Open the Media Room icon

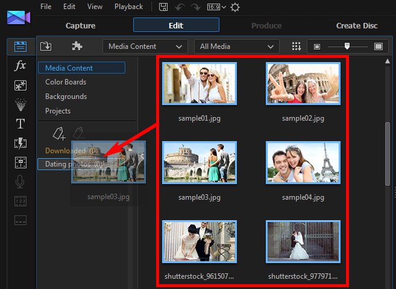pyautogui.click(x=20, y=47)
